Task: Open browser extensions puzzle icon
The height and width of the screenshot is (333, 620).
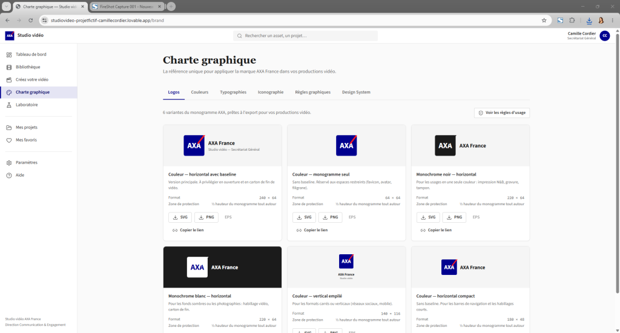Action: coord(572,20)
